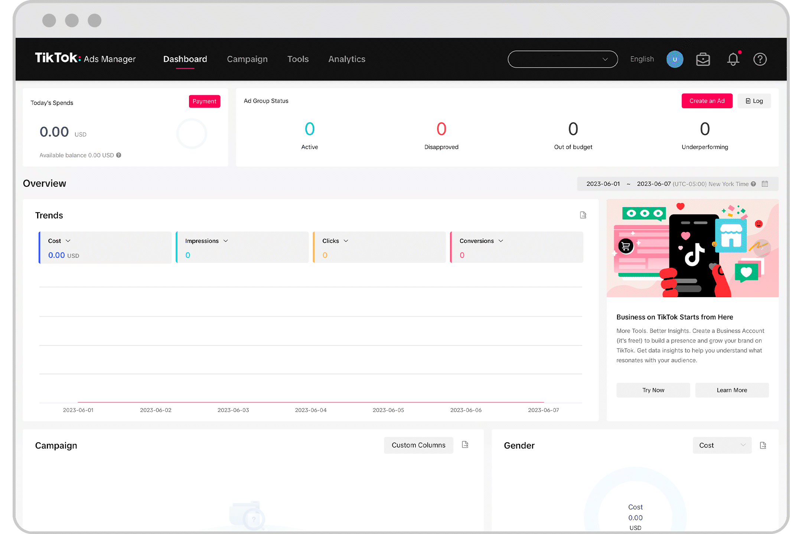Viewport: 802px width, 534px height.
Task: Export the Gender chart data
Action: coord(763,445)
